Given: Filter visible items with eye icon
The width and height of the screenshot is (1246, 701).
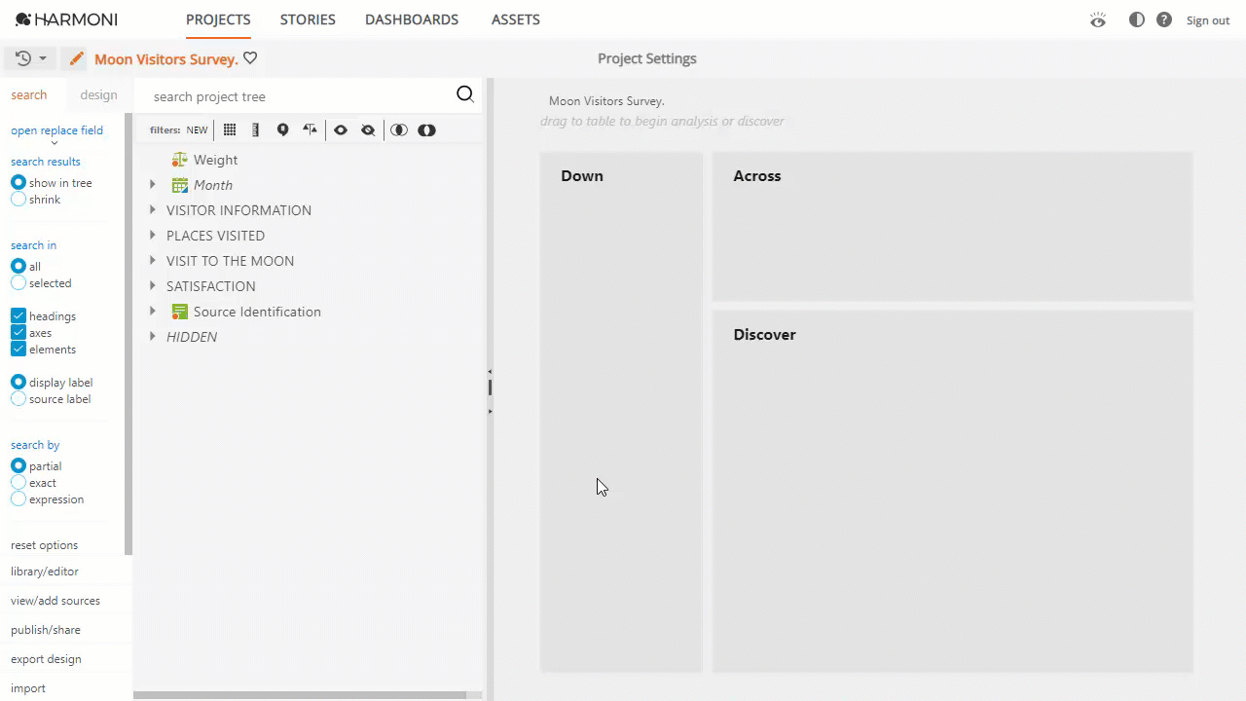Looking at the screenshot, I should point(341,129).
